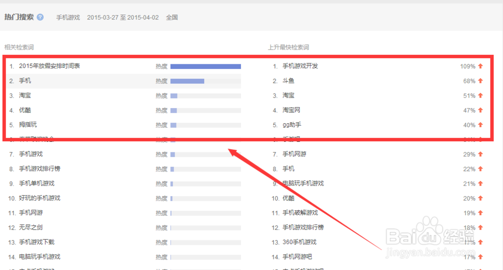Screen dimensions: 503x270
Task: Click the 上升最快检索词 column heading
Action: tap(288, 47)
